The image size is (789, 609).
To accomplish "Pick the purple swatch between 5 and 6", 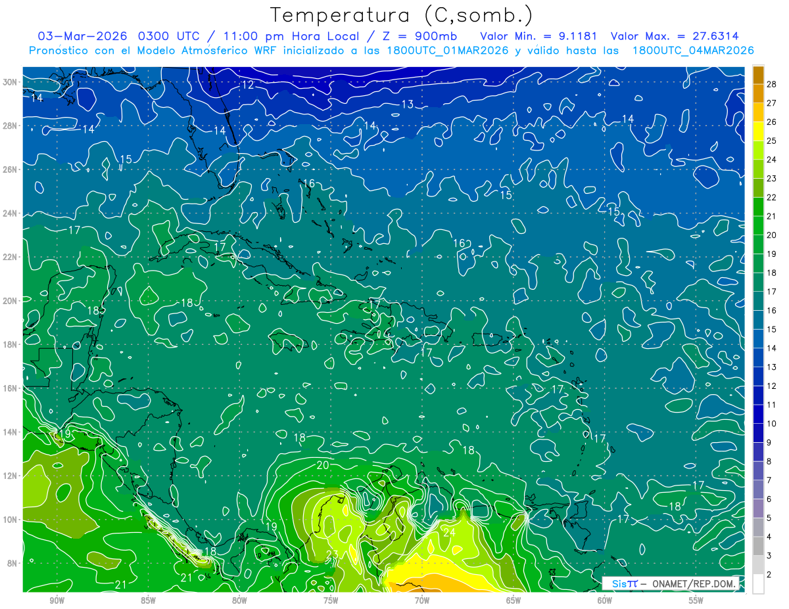I will (758, 508).
